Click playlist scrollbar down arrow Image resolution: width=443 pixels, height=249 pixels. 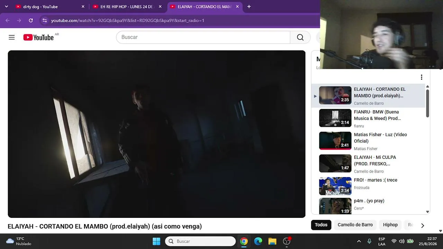pyautogui.click(x=428, y=212)
